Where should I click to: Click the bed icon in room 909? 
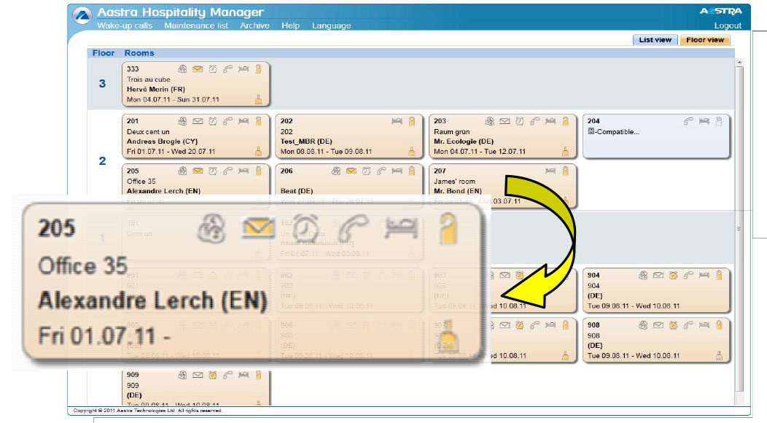[244, 375]
